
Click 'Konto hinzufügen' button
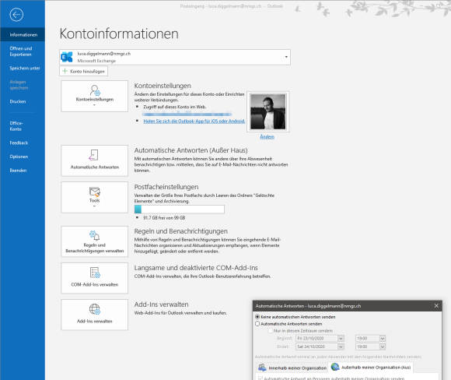84,71
